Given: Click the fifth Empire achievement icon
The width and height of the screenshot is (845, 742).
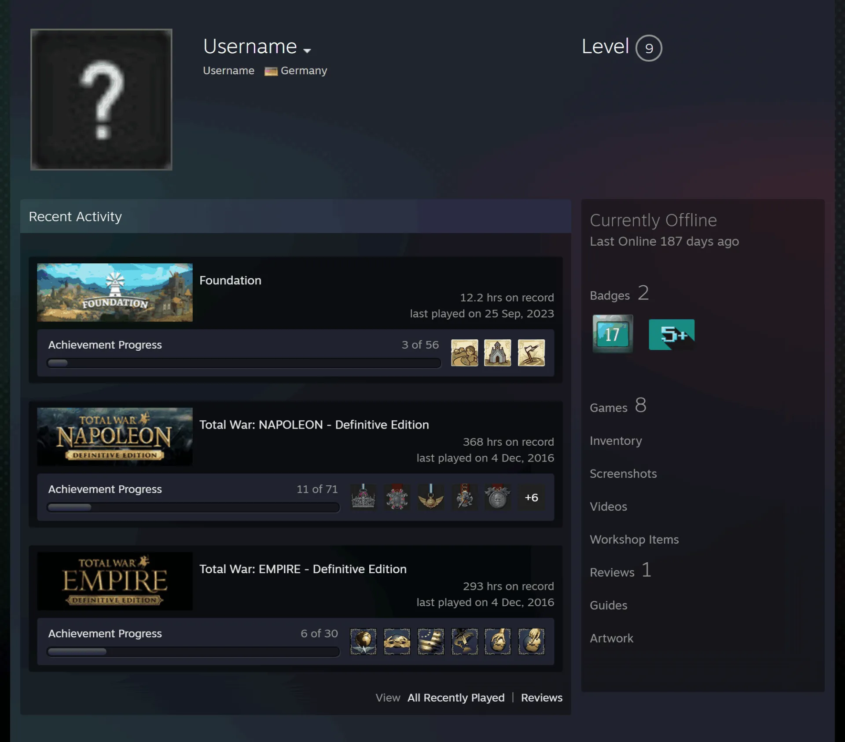Looking at the screenshot, I should (x=497, y=641).
